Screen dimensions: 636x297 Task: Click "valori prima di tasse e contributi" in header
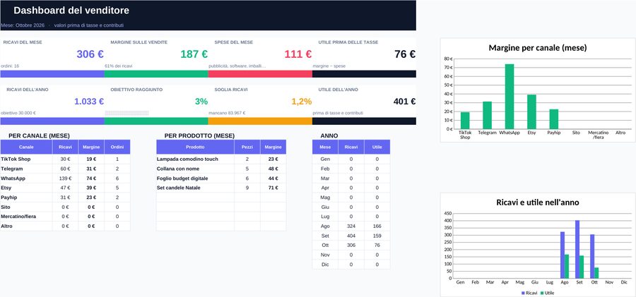[89, 25]
